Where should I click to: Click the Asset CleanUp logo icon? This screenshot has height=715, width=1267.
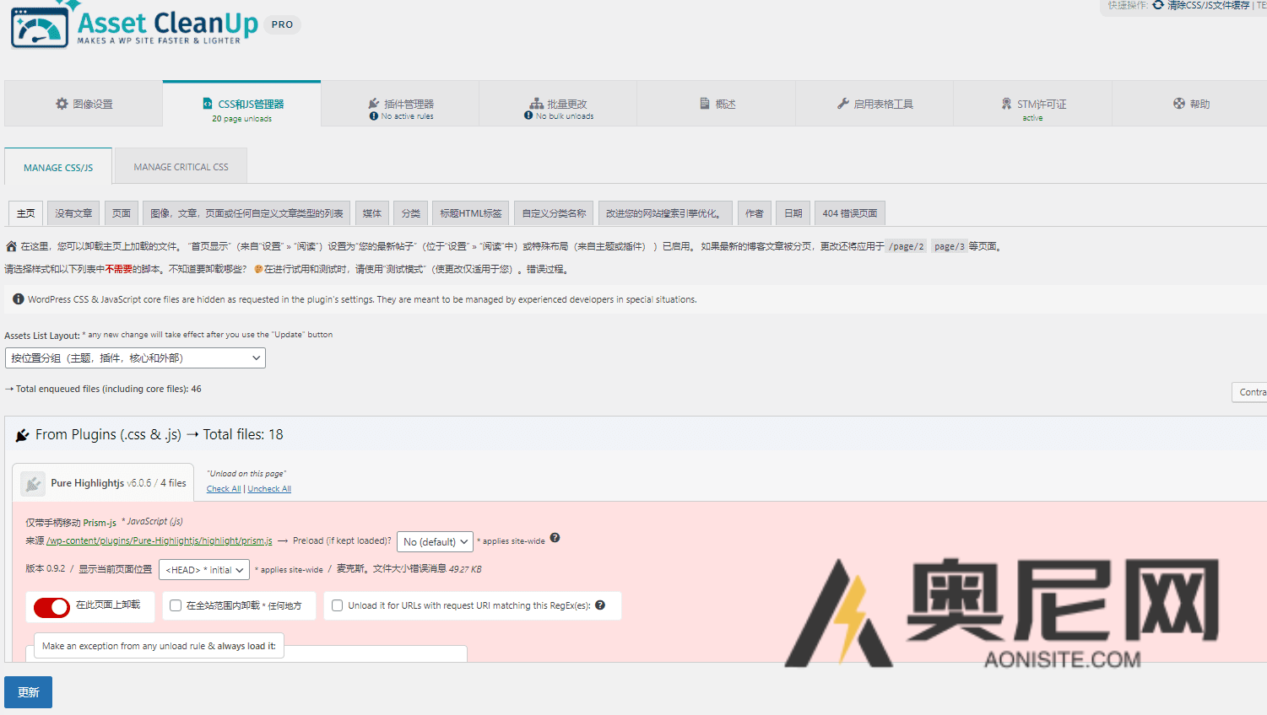(x=40, y=25)
